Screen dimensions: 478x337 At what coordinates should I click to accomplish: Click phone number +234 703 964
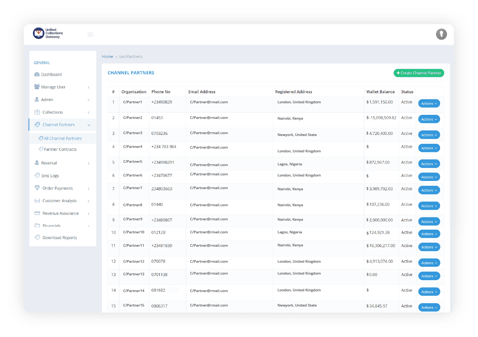[x=164, y=147]
